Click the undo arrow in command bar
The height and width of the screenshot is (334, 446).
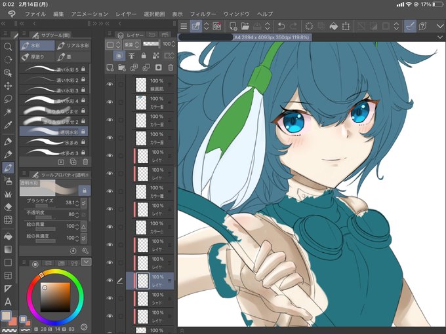click(x=281, y=26)
